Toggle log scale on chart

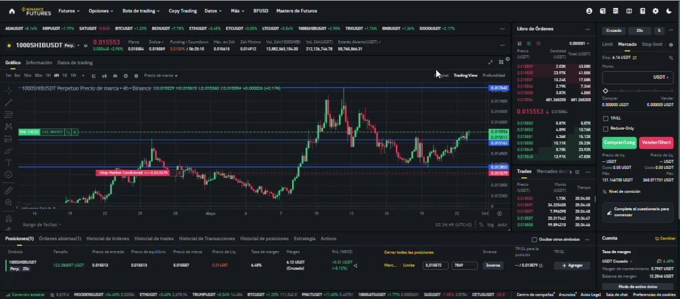[490, 225]
